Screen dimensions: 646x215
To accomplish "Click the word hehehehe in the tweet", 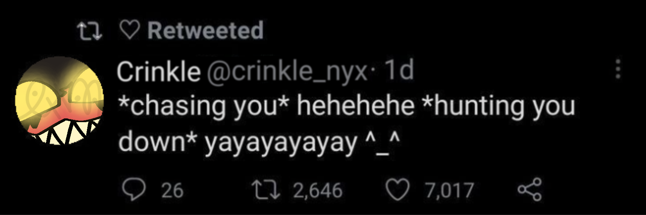I will (x=356, y=106).
